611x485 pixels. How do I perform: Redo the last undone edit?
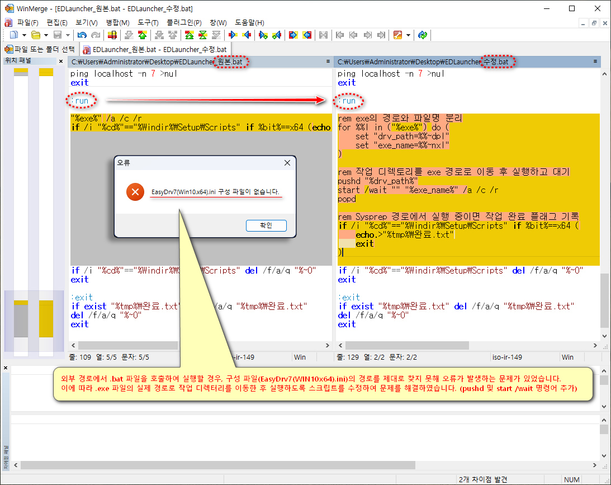coord(96,35)
